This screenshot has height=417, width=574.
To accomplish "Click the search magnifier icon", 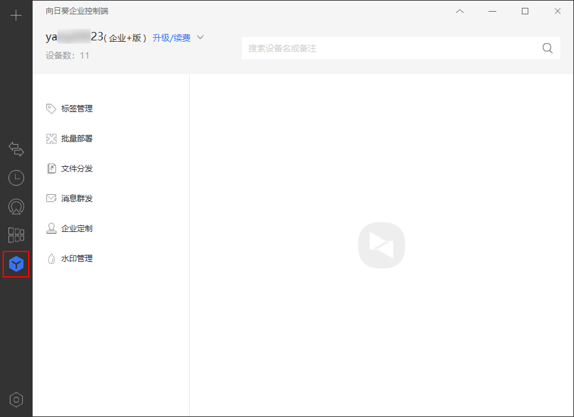I will pos(547,48).
